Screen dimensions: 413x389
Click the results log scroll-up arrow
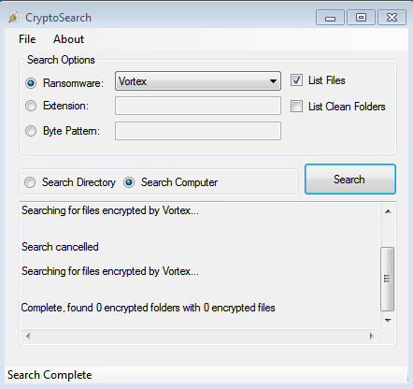(388, 211)
